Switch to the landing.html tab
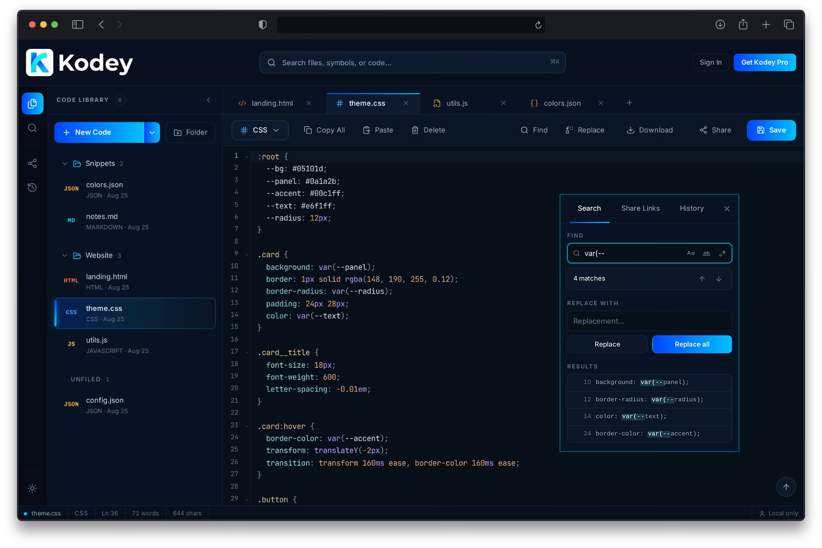Screen dimensions: 822x548 (x=272, y=103)
